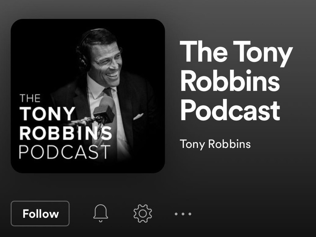Tap the suit pocket square in artwork
This screenshot has width=316, height=237.
pos(138,116)
